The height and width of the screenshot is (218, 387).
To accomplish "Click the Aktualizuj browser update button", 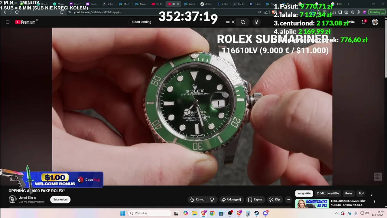I will pos(377,12).
